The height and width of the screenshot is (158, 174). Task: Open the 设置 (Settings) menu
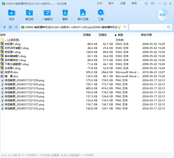click(122, 3)
